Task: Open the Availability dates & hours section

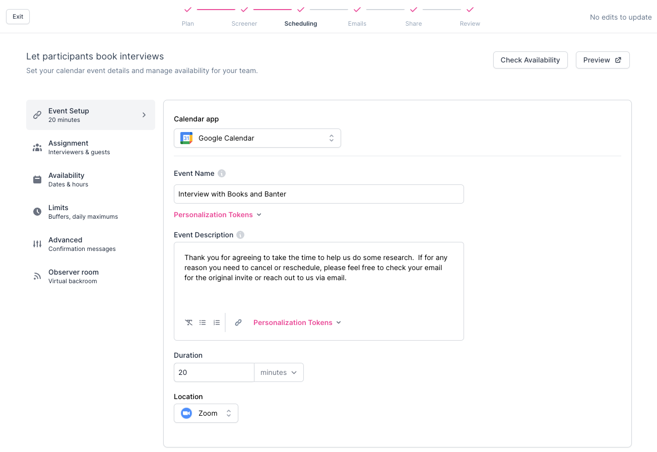Action: point(67,179)
